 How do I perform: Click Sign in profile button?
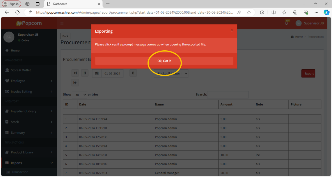tap(11, 4)
